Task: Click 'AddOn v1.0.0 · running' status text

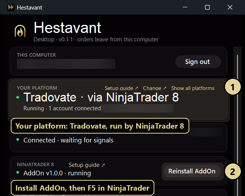Action: point(57,173)
